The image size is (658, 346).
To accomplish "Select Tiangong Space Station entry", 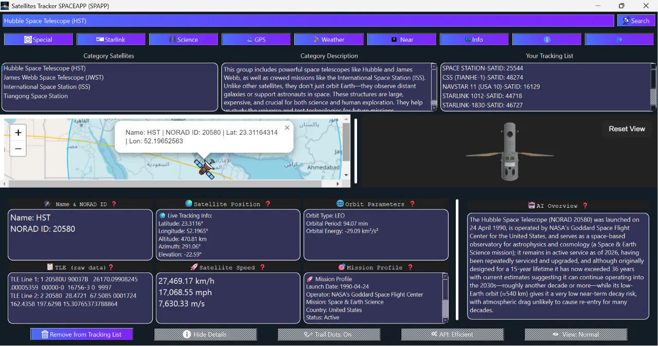I will [35, 96].
